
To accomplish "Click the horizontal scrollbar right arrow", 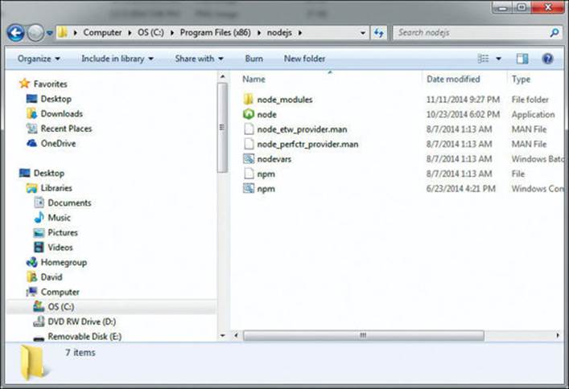I will point(558,336).
